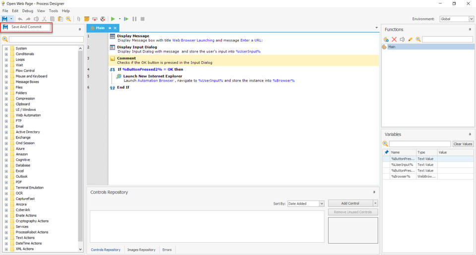The width and height of the screenshot is (476, 255).
Task: Click the red X delete function icon
Action: click(x=394, y=40)
